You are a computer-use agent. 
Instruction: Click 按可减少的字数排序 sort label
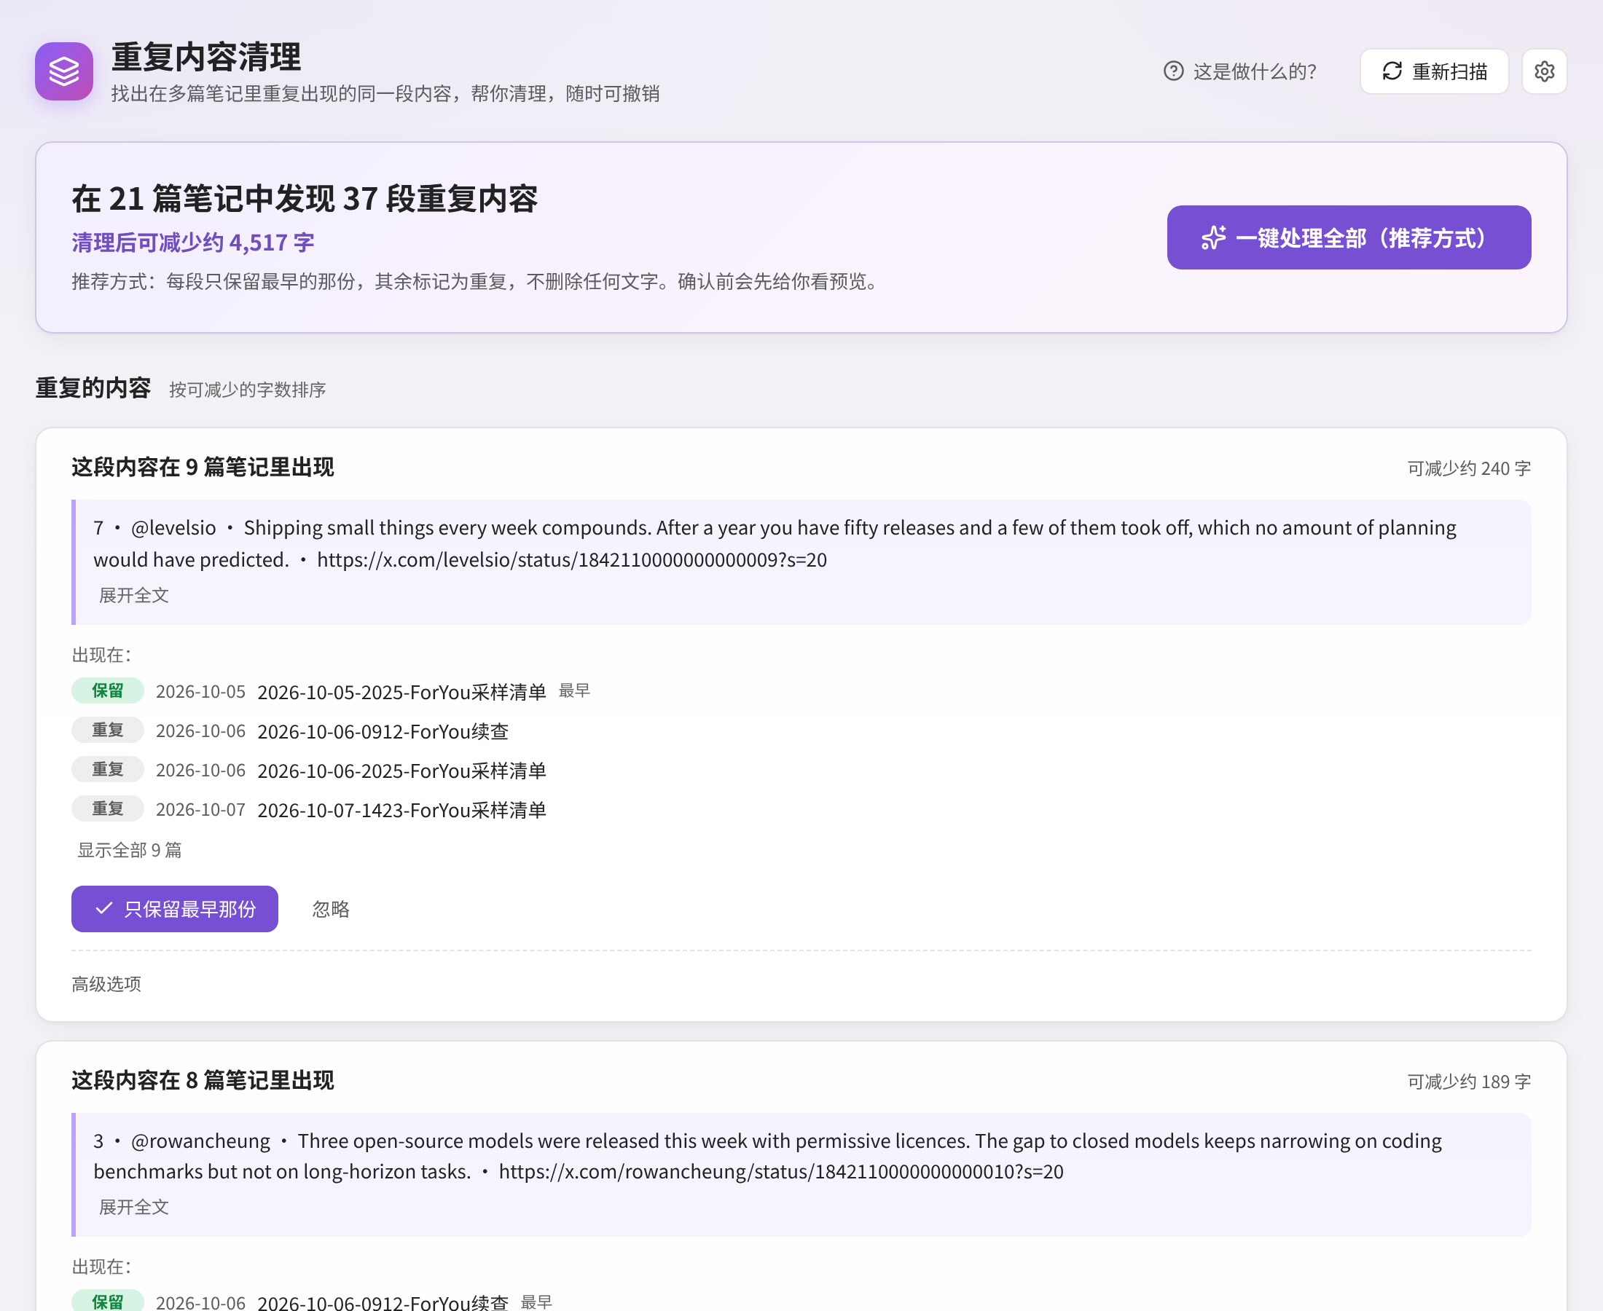pos(247,390)
